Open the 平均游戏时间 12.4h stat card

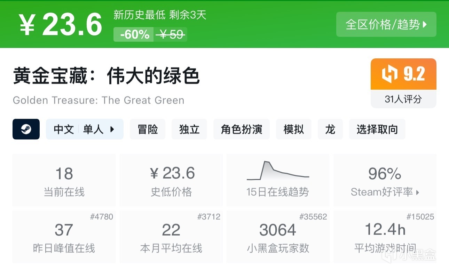coord(385,236)
